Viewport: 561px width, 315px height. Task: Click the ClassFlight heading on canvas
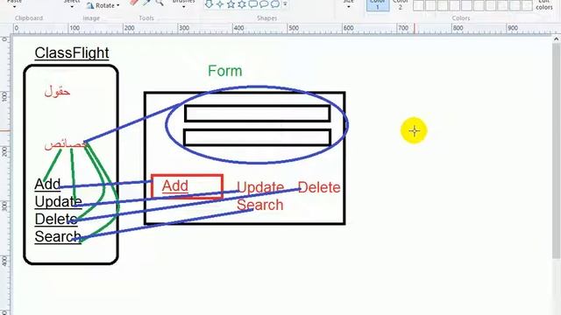tap(72, 53)
